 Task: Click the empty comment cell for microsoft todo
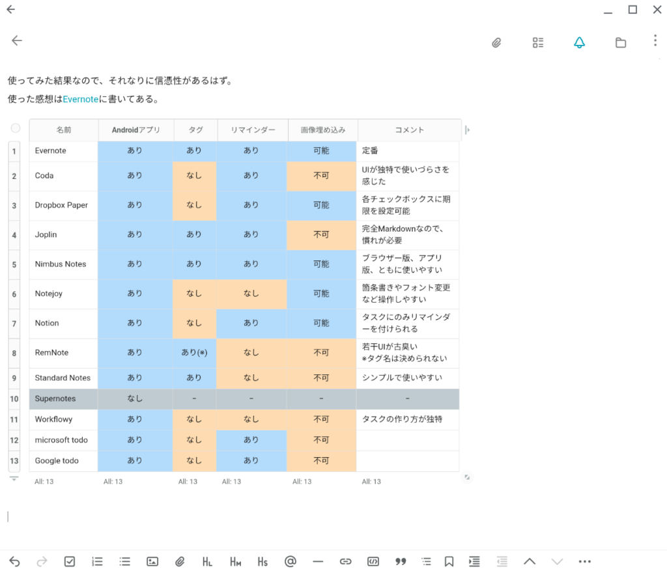click(x=408, y=441)
